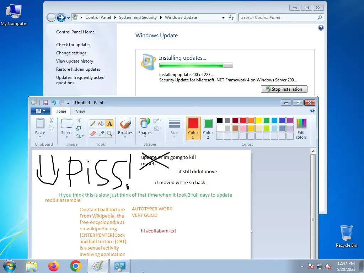Pick the pink color swatch
This screenshot has height=273, width=364.
(x=243, y=128)
